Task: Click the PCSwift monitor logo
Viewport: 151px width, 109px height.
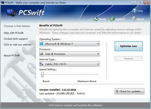Action: [x=10, y=13]
